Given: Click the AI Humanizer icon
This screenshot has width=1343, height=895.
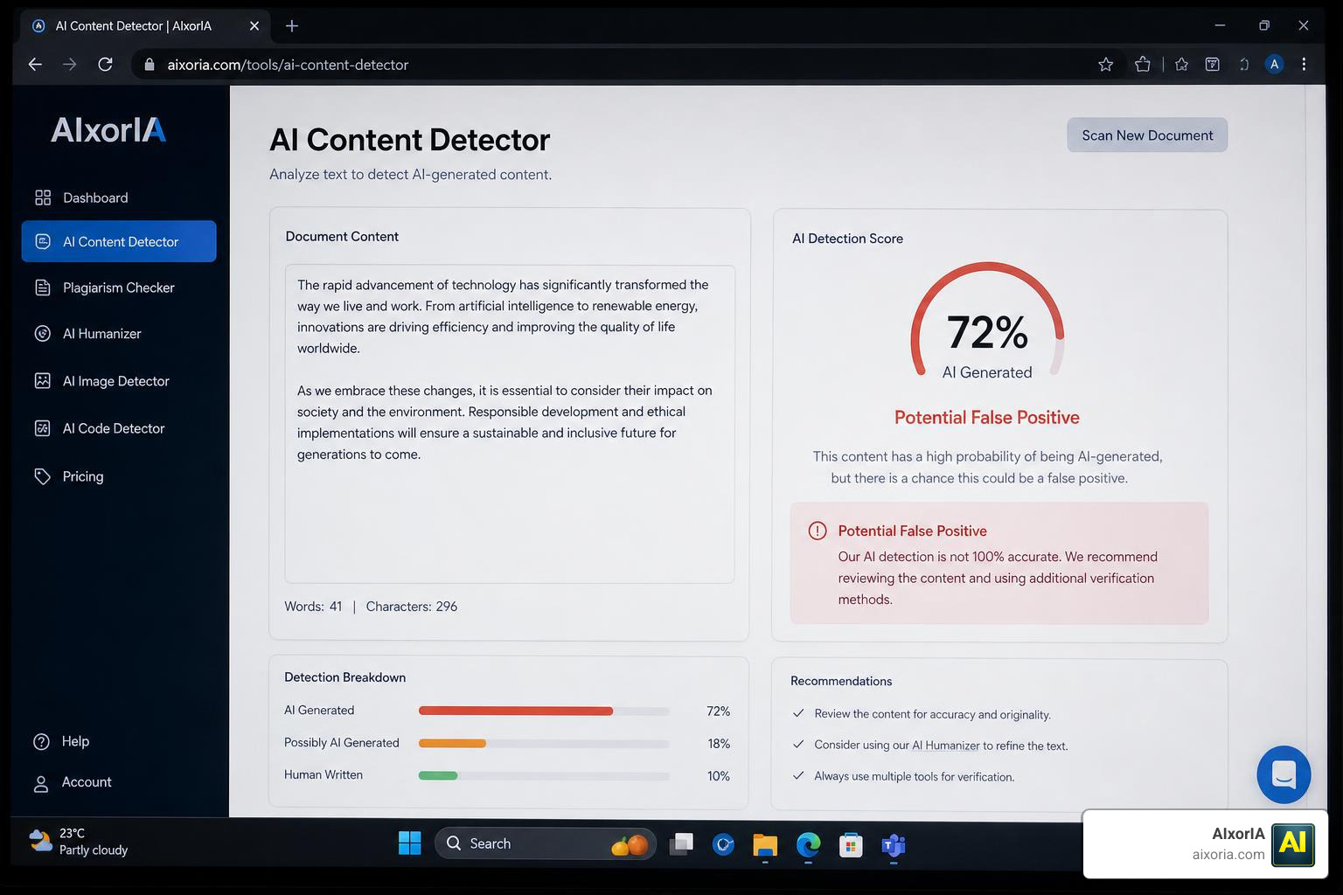Looking at the screenshot, I should click(x=42, y=334).
